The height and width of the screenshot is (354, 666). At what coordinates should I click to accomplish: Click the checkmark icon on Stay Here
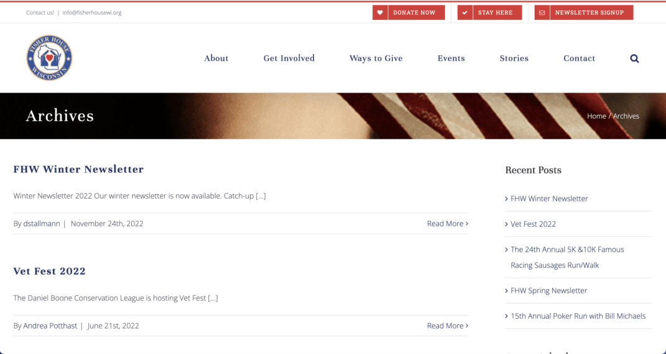coord(465,12)
